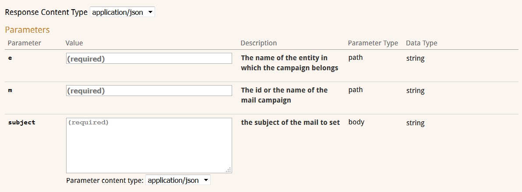Image resolution: width=522 pixels, height=192 pixels.
Task: Click the subject text area resize handle
Action: click(x=229, y=170)
